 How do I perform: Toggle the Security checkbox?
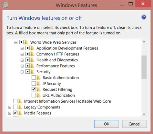pyautogui.click(x=27, y=72)
